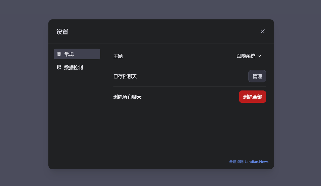
Task: Click the @蓝点网 watermark text
Action: (x=236, y=162)
